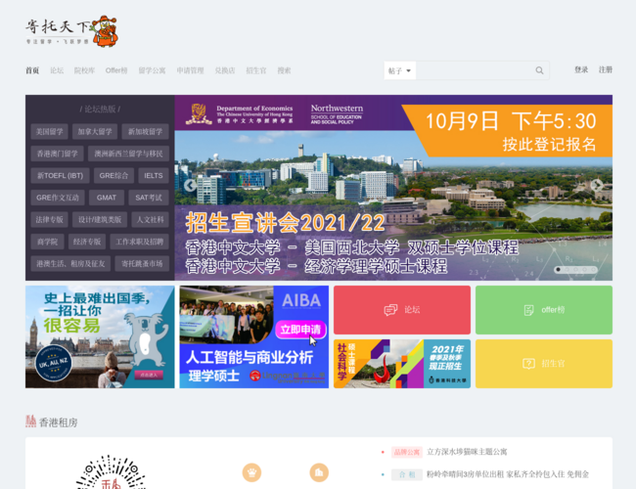
Task: Click the crown icon in 香港租房 section
Action: [x=251, y=472]
